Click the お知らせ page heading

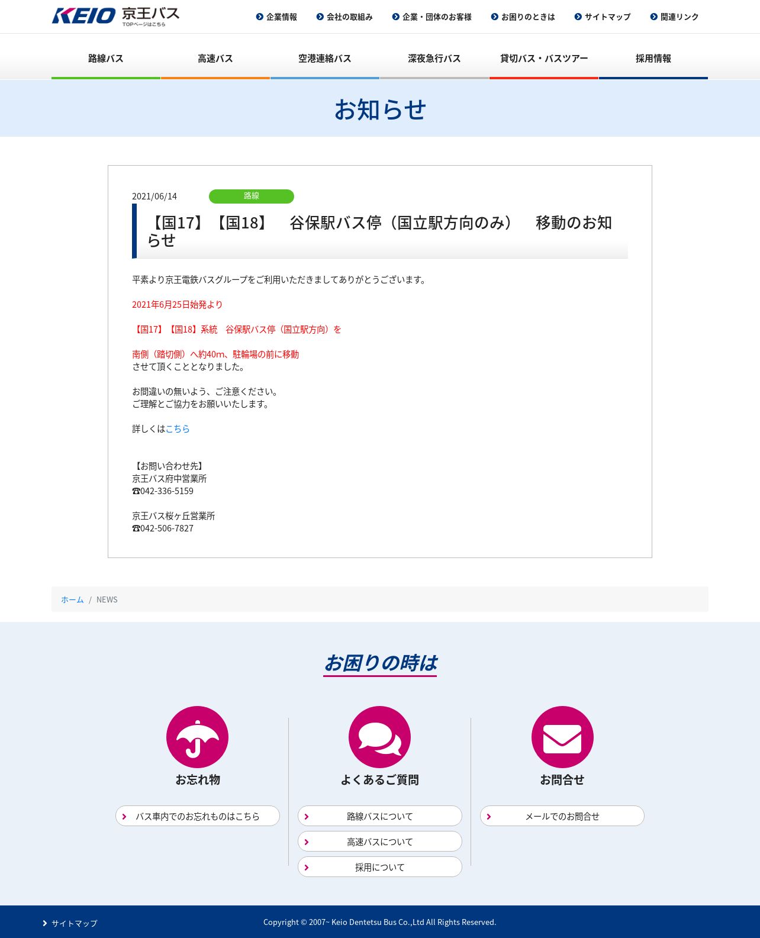click(380, 109)
